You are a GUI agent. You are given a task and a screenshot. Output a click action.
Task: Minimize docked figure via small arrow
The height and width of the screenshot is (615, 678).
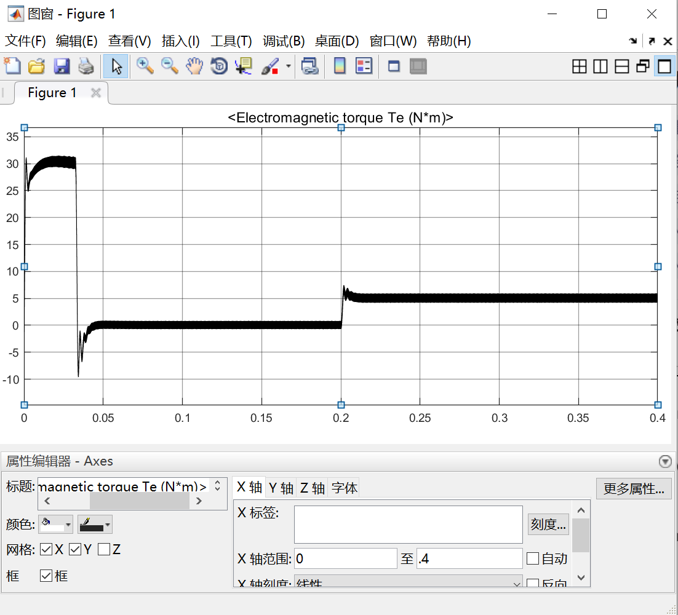coord(633,41)
